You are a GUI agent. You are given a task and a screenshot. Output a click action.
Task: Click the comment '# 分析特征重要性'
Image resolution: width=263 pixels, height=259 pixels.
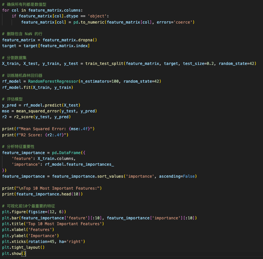[18, 147]
